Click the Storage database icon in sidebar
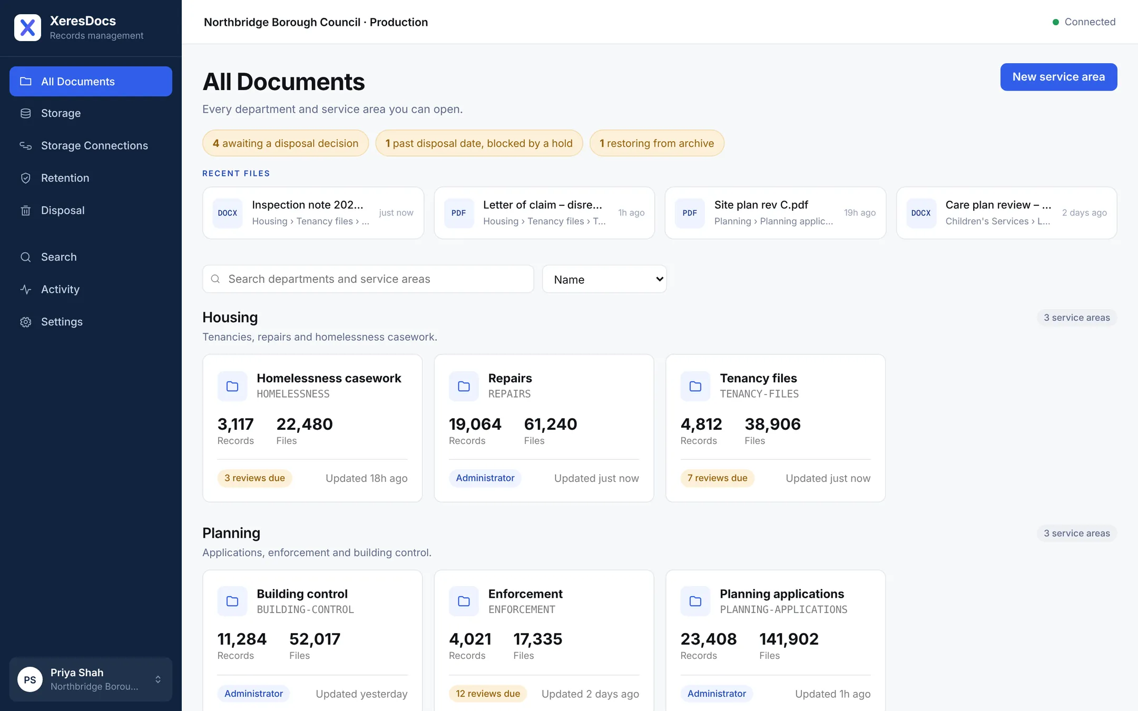Image resolution: width=1138 pixels, height=711 pixels. pos(25,113)
